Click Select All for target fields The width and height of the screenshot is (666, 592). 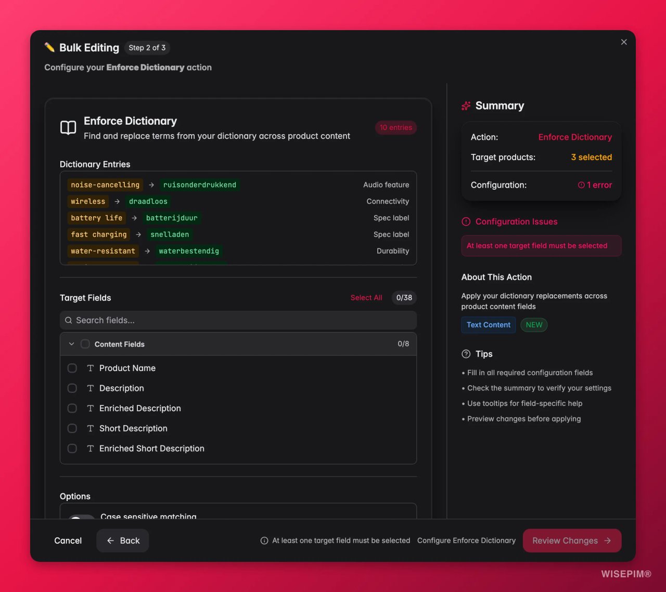tap(366, 298)
